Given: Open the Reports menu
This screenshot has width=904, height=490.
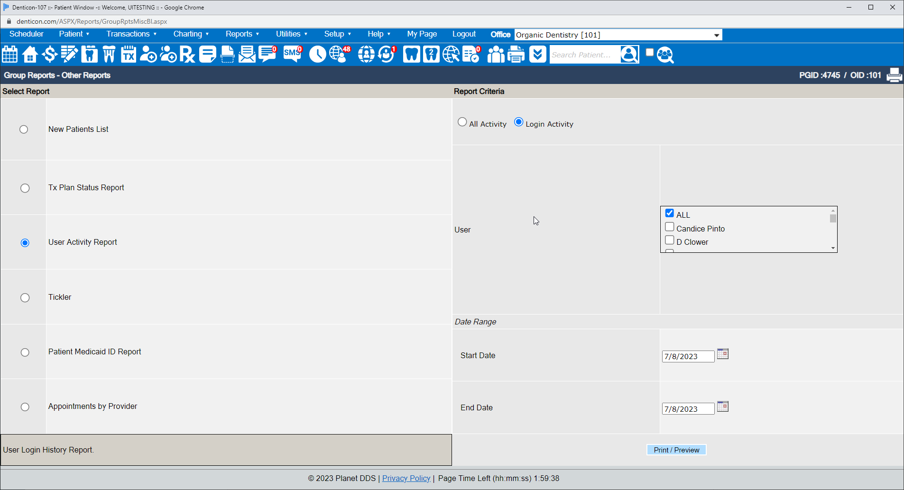Looking at the screenshot, I should coord(242,34).
